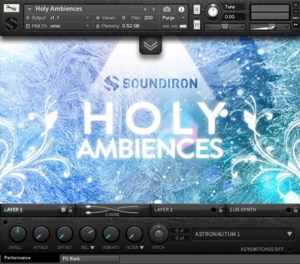Toggle Layer 2 power button
This screenshot has width=300, height=264.
pos(213,210)
